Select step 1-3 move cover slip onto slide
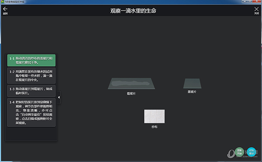The width and height of the screenshot is (262, 162). [31, 91]
